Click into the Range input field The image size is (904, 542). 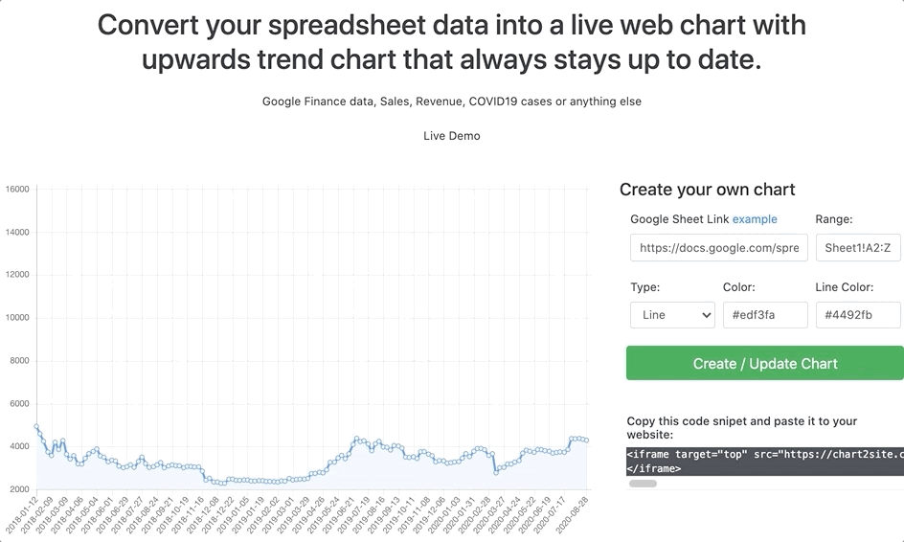pyautogui.click(x=858, y=248)
